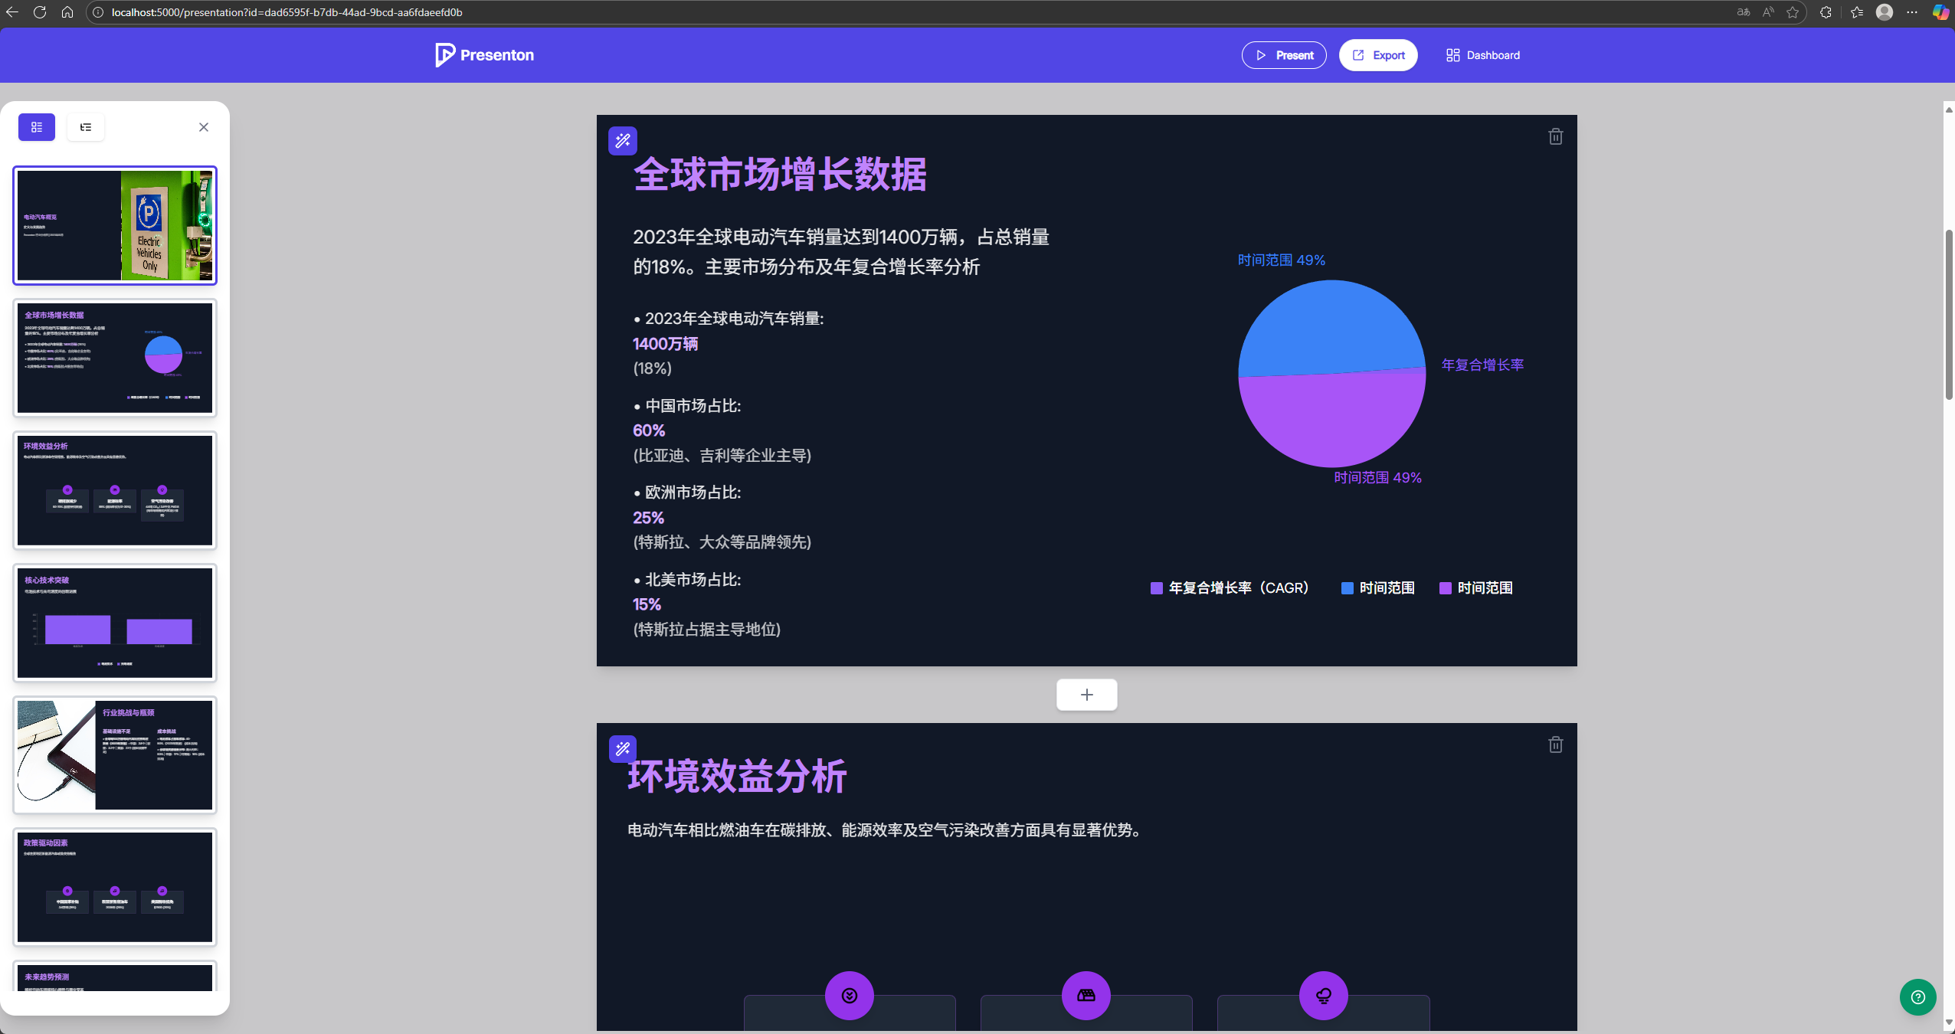This screenshot has height=1034, width=1955.
Task: Click the 年复合增长率 legend color swatch
Action: point(1156,588)
